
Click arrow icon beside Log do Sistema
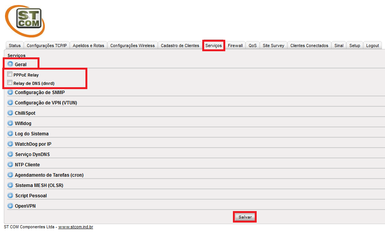10,134
